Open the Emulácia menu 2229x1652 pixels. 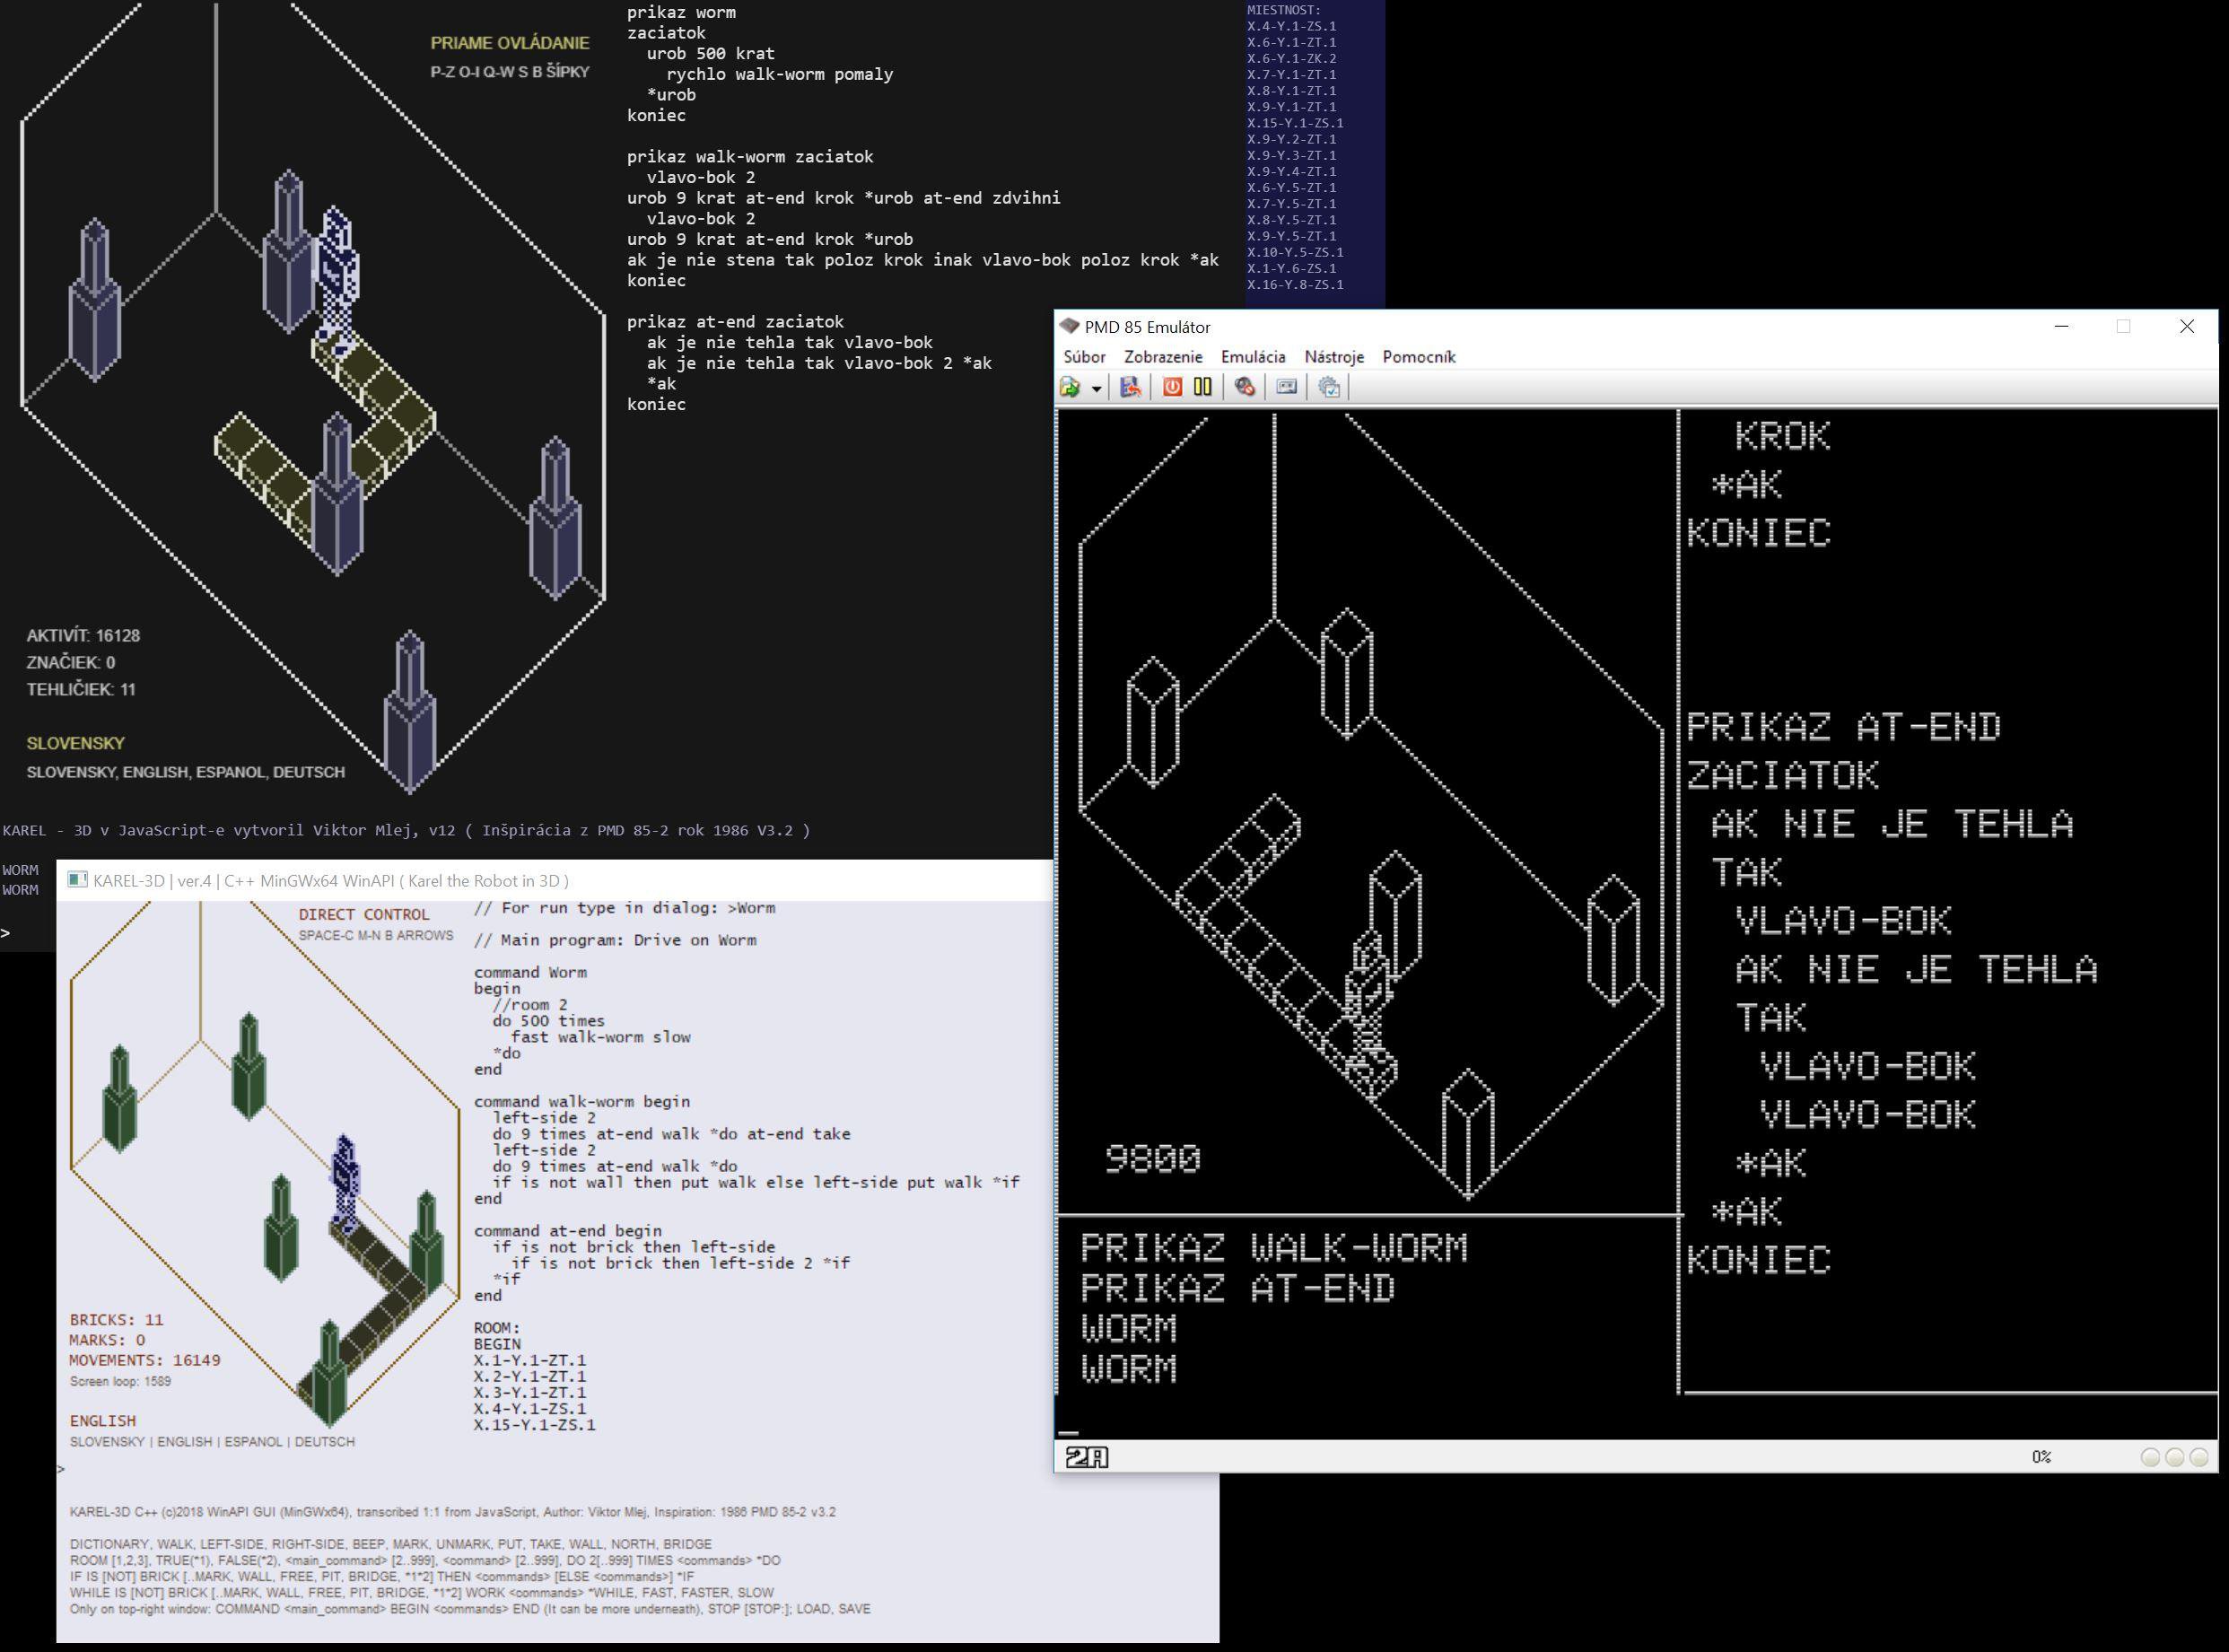[1253, 356]
